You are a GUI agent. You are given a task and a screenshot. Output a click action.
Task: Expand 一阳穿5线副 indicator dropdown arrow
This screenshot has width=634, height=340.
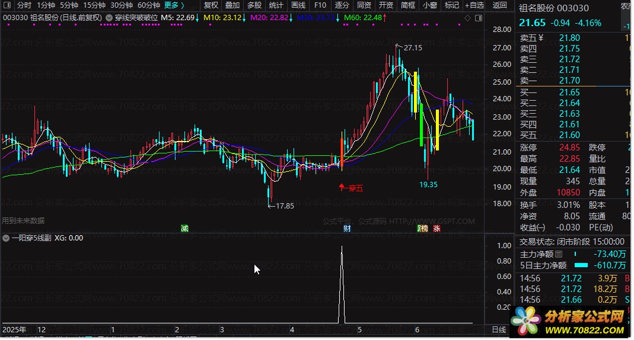click(6, 238)
